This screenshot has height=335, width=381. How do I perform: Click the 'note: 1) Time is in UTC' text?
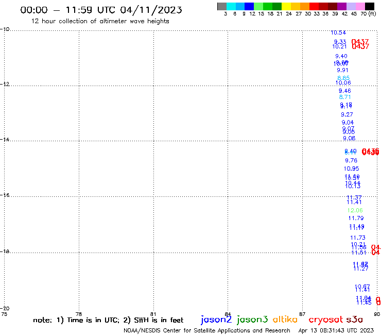pyautogui.click(x=76, y=320)
